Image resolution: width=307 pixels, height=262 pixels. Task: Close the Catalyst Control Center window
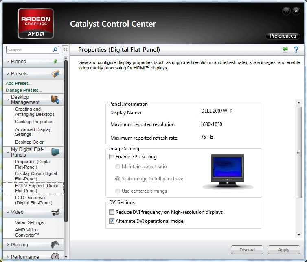click(x=296, y=11)
